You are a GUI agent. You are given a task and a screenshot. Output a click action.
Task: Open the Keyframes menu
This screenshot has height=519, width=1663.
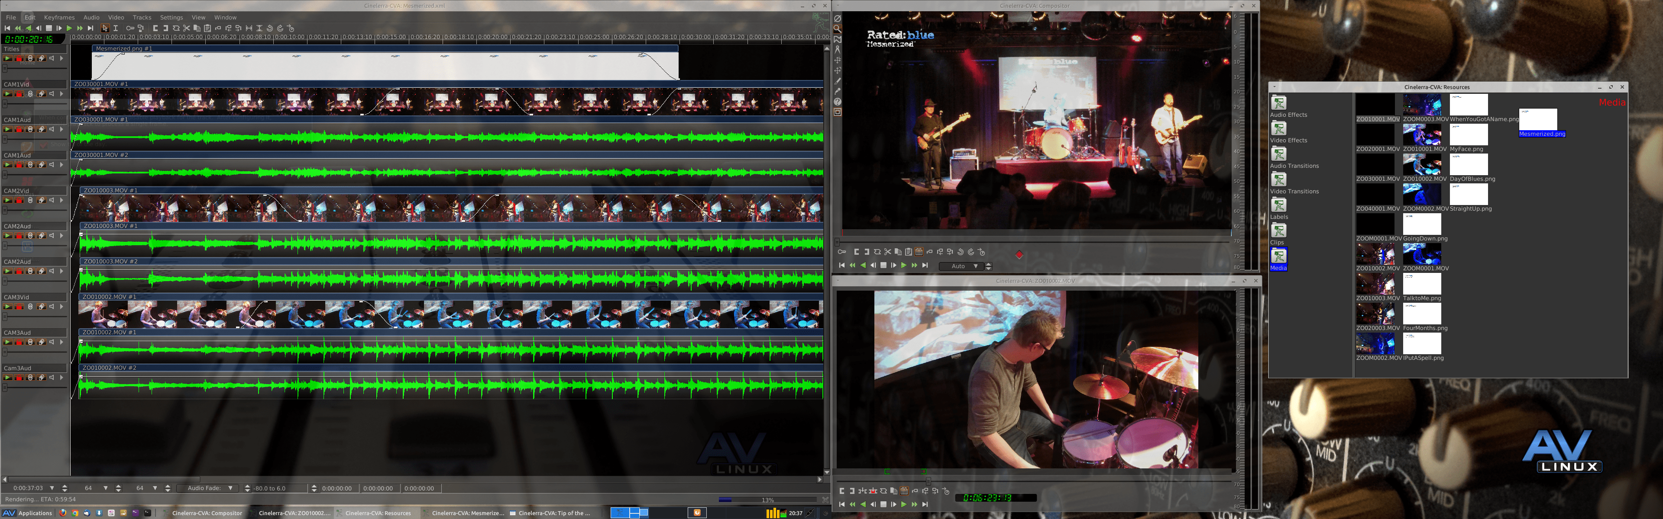[x=59, y=17]
